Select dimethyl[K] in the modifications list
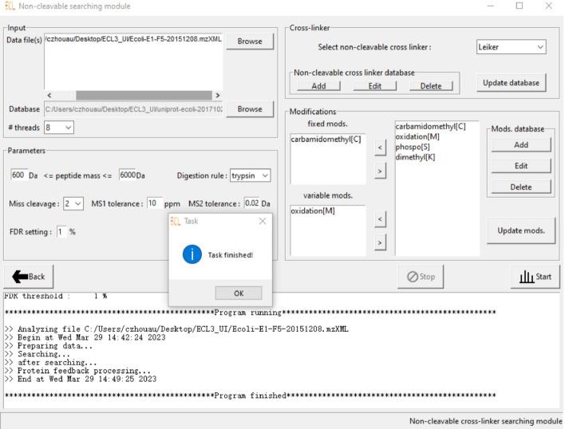This screenshot has width=565, height=429. (413, 157)
